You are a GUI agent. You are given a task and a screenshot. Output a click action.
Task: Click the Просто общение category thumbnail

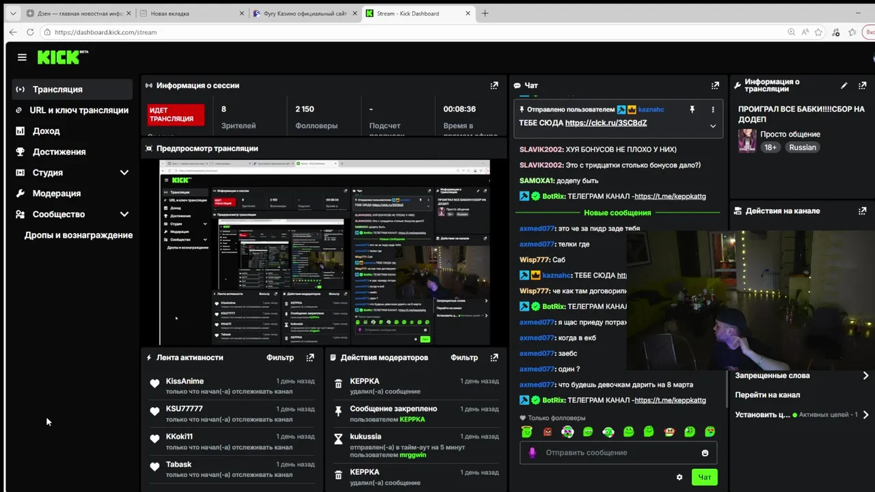click(x=746, y=140)
